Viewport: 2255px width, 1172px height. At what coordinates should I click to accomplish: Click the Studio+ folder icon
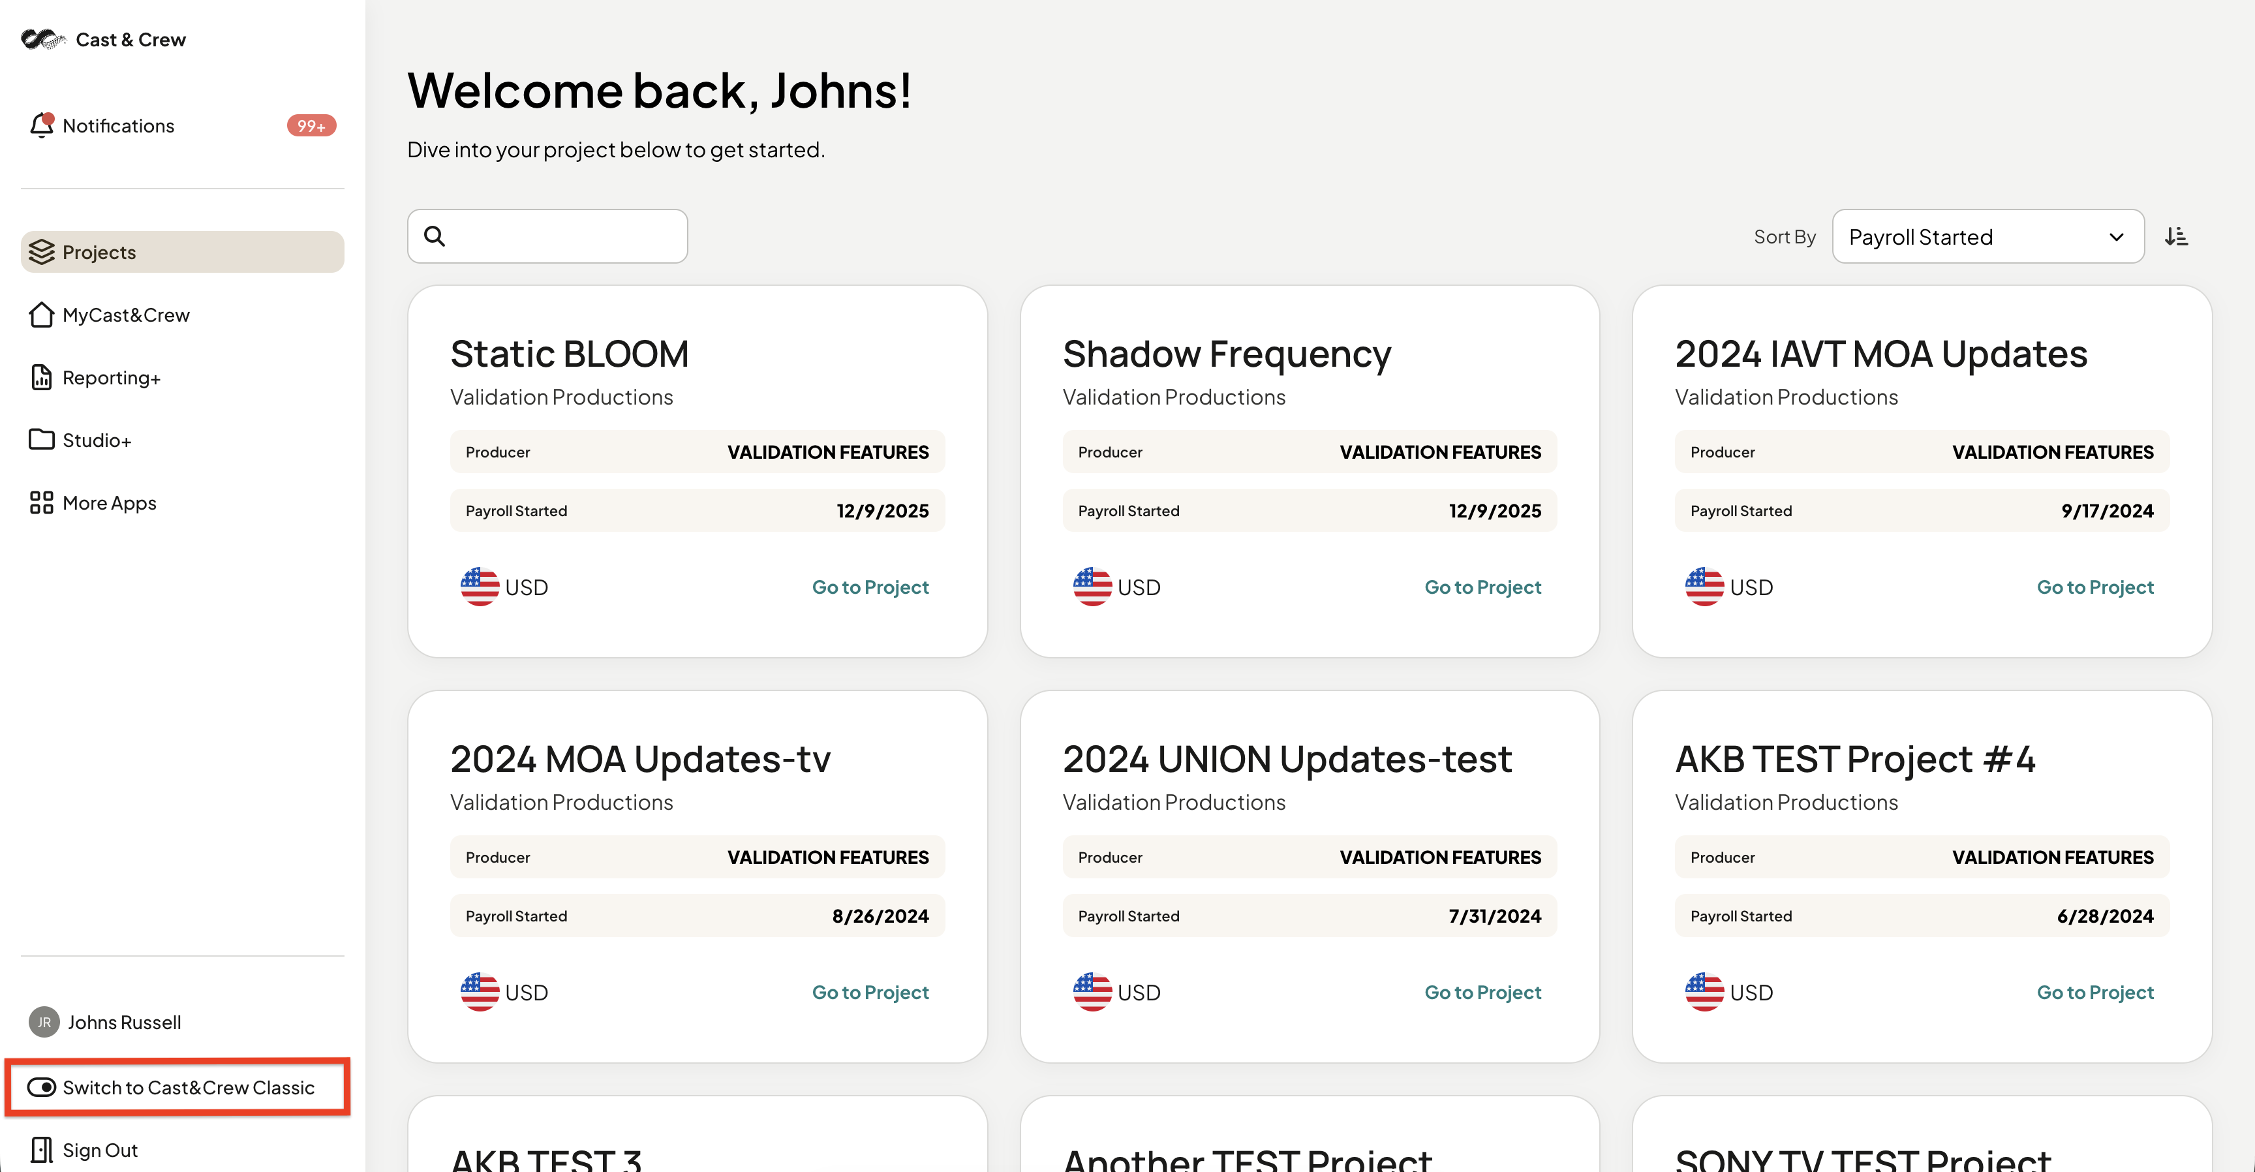(x=41, y=439)
